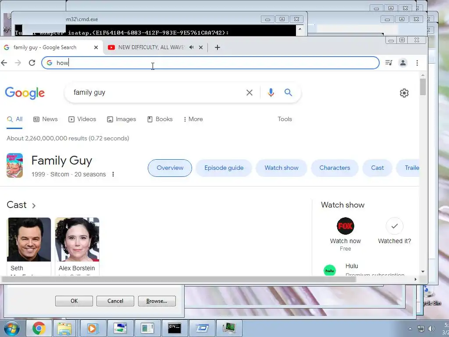Select the Characters chip
The image size is (449, 337).
pyautogui.click(x=335, y=168)
